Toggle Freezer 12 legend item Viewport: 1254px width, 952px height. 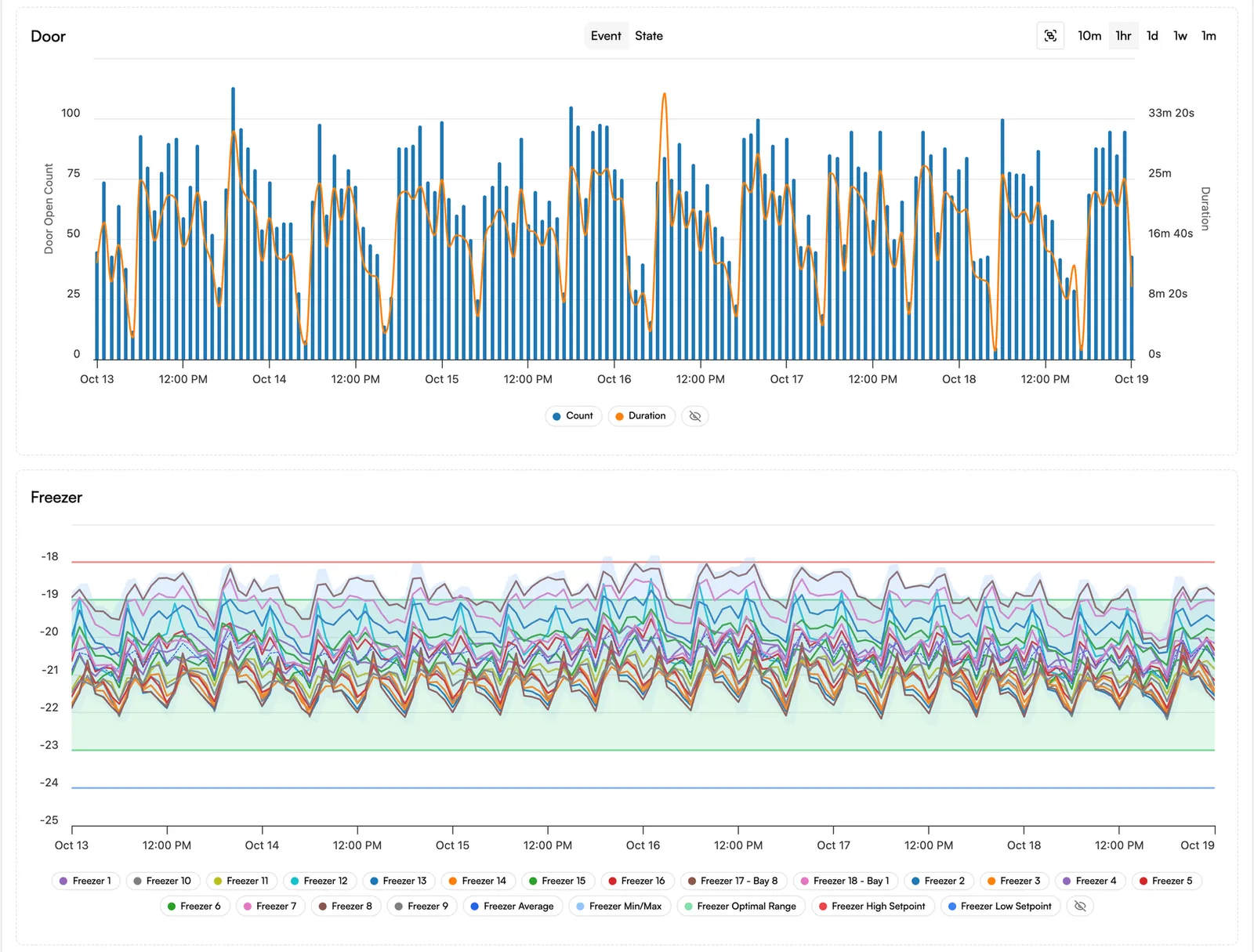pyautogui.click(x=319, y=881)
